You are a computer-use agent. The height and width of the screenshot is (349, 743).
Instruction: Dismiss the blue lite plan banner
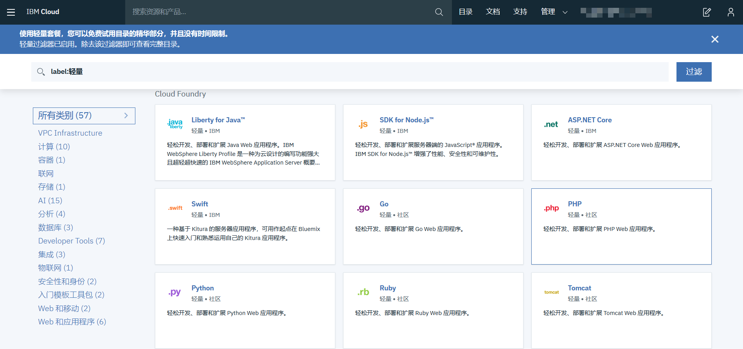coord(714,39)
